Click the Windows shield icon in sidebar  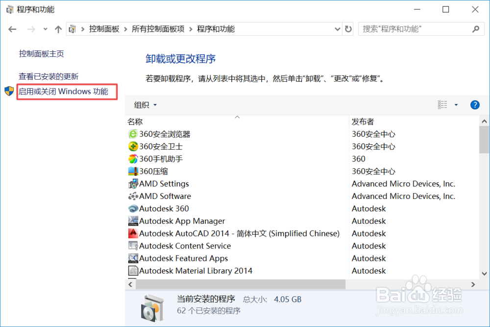click(x=9, y=91)
